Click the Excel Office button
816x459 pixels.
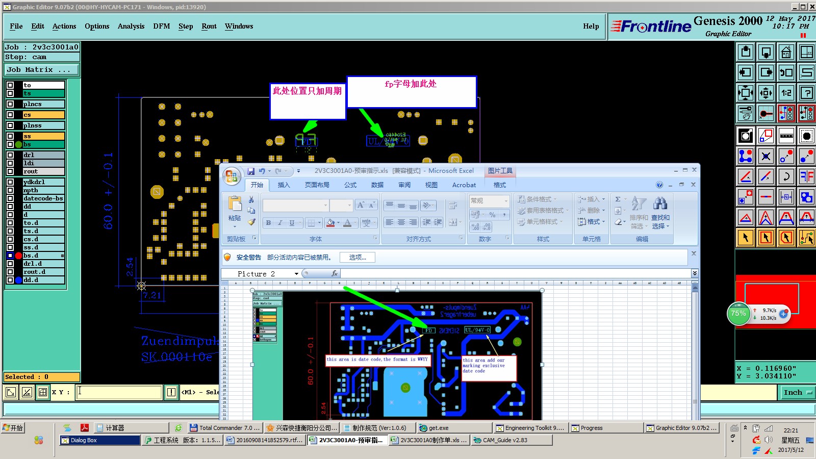[232, 176]
